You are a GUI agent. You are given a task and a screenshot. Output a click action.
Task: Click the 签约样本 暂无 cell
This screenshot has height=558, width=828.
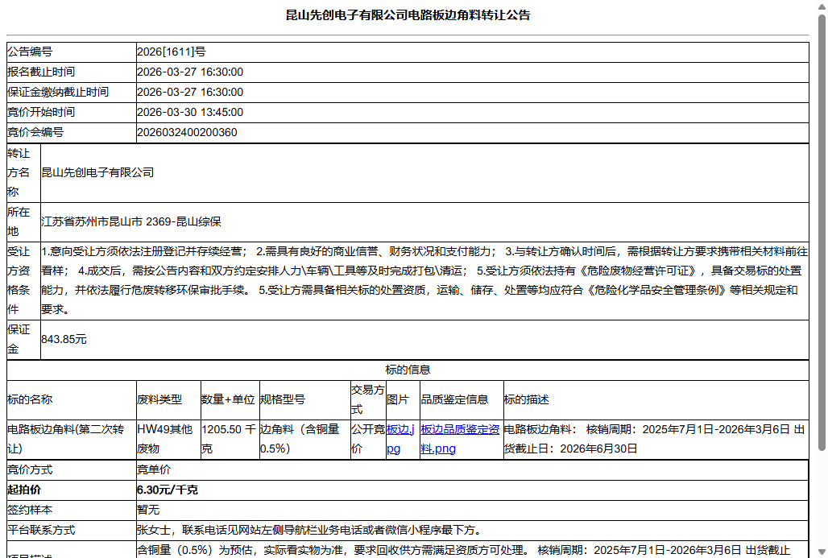[145, 510]
